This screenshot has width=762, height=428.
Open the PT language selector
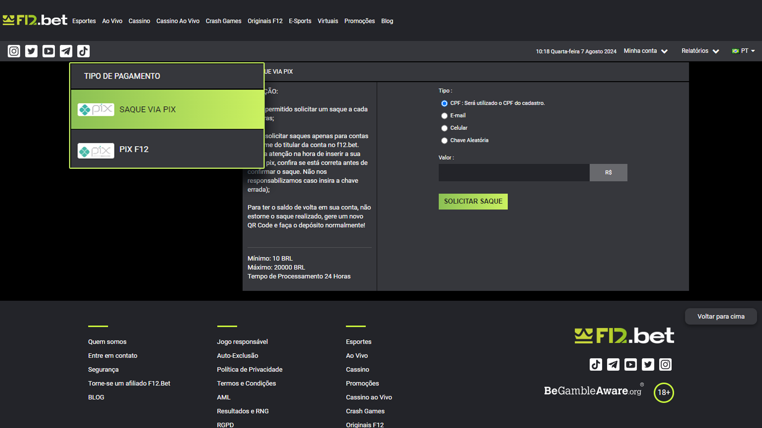(743, 51)
